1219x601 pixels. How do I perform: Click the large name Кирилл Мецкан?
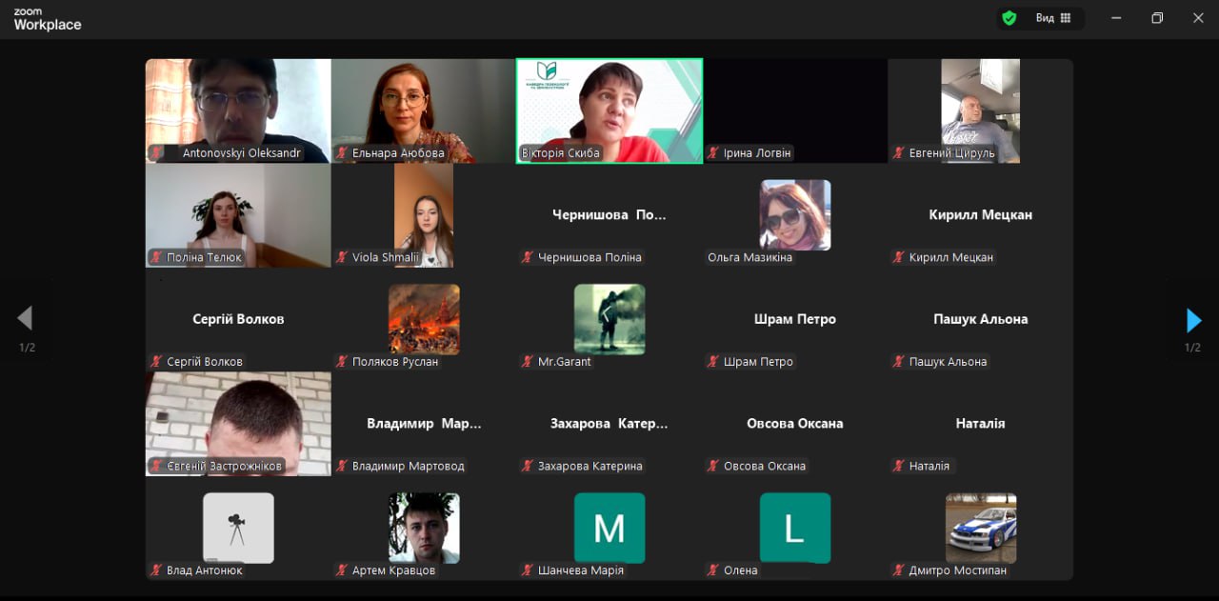[981, 215]
